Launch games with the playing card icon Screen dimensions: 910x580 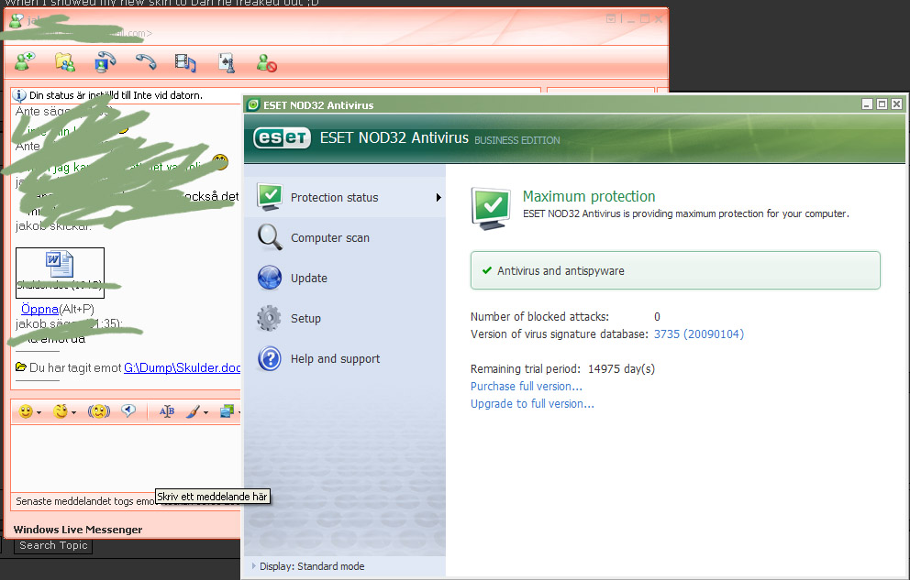(x=226, y=61)
